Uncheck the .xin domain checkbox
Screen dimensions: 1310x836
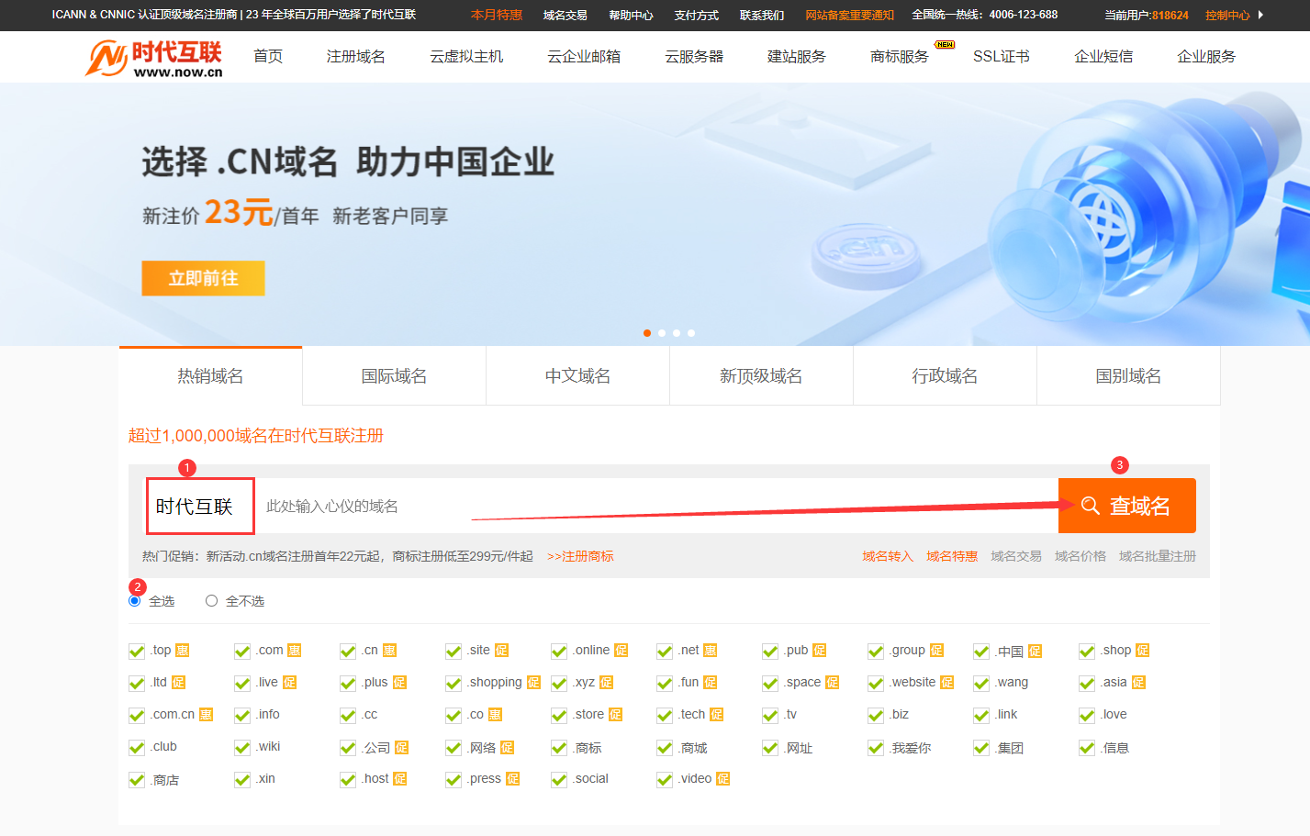[x=242, y=780]
